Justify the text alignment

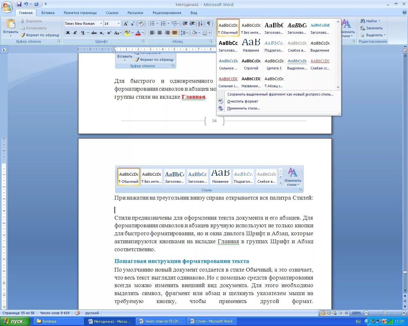click(x=175, y=32)
